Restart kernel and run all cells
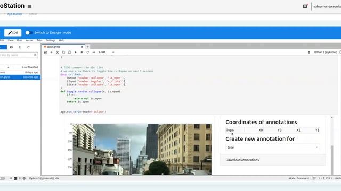 (94, 52)
